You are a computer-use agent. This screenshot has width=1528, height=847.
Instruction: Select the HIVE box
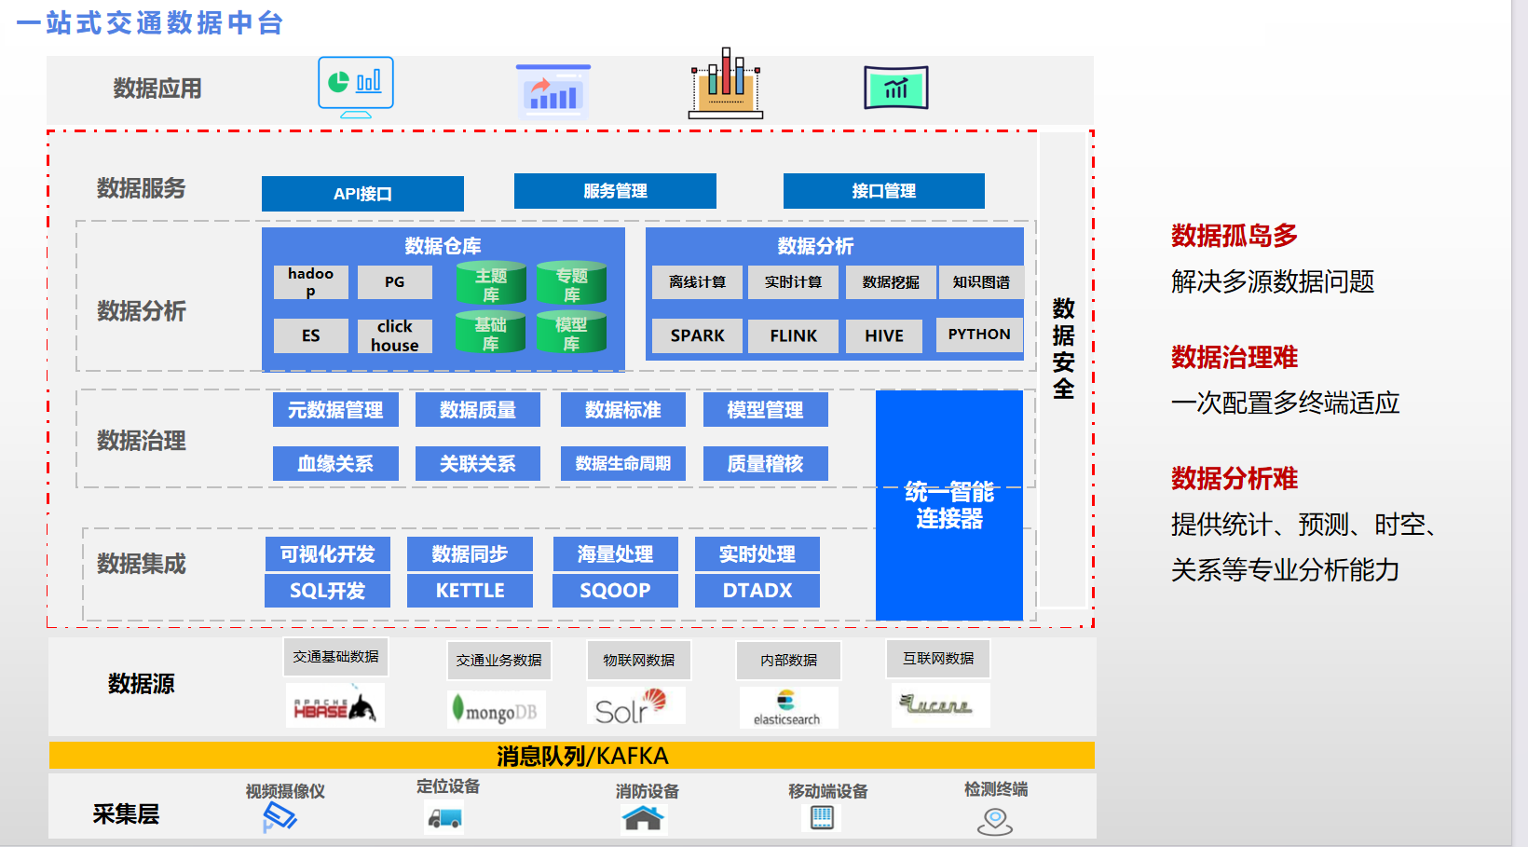click(x=884, y=335)
